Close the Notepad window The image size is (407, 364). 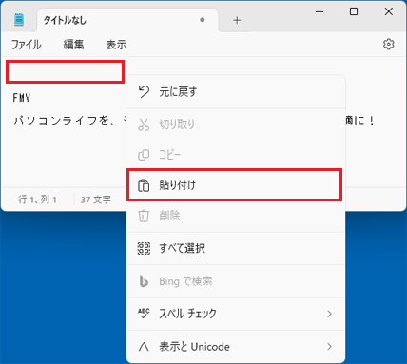click(388, 11)
